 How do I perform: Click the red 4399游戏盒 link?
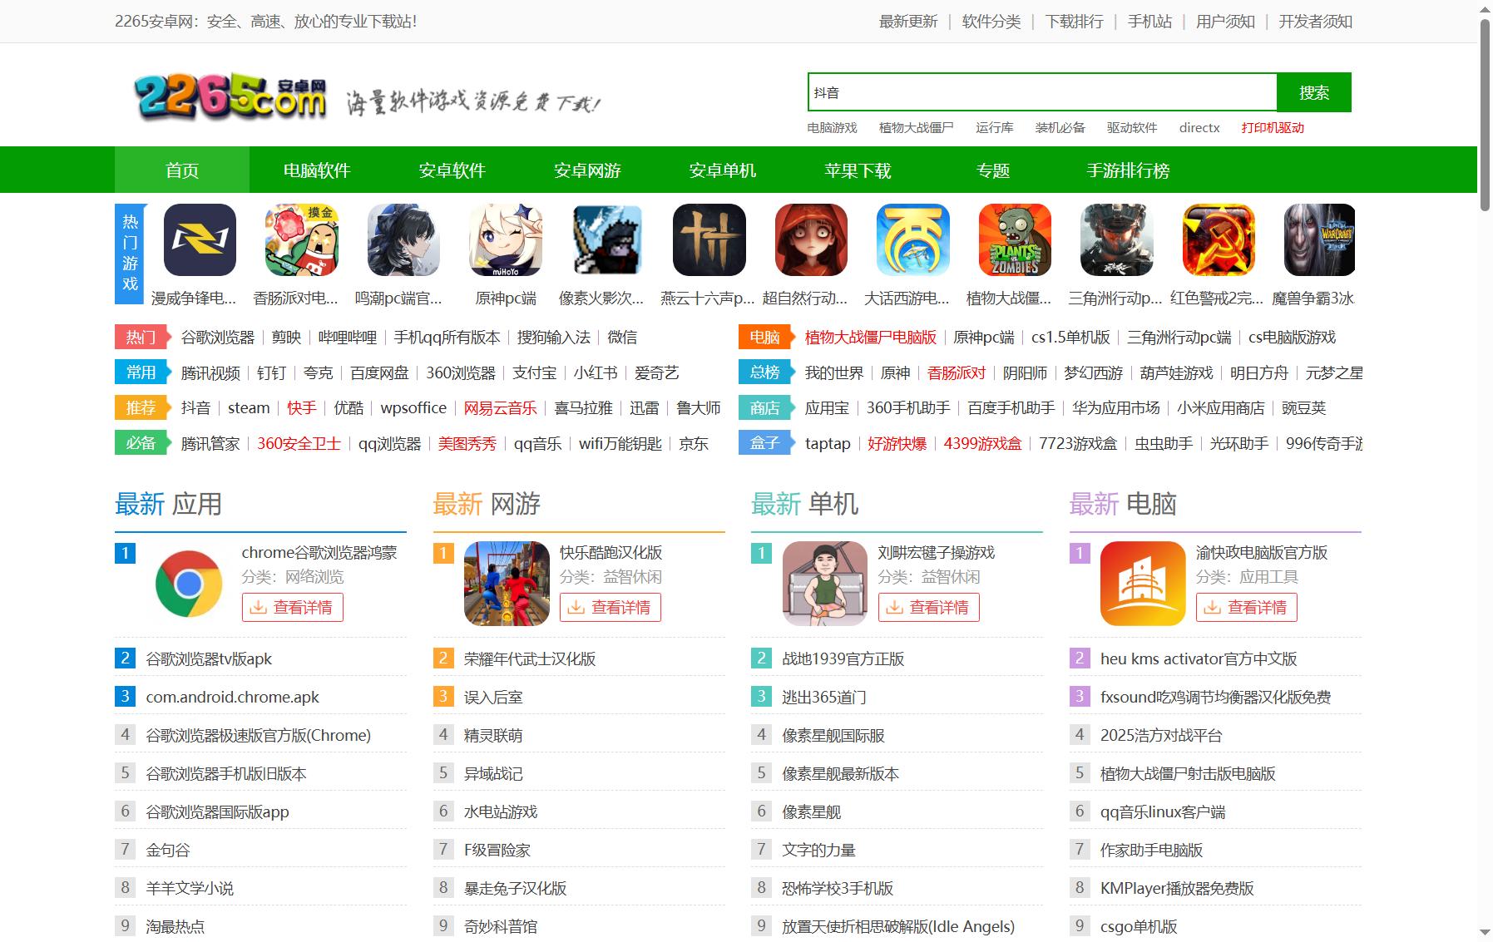982,444
